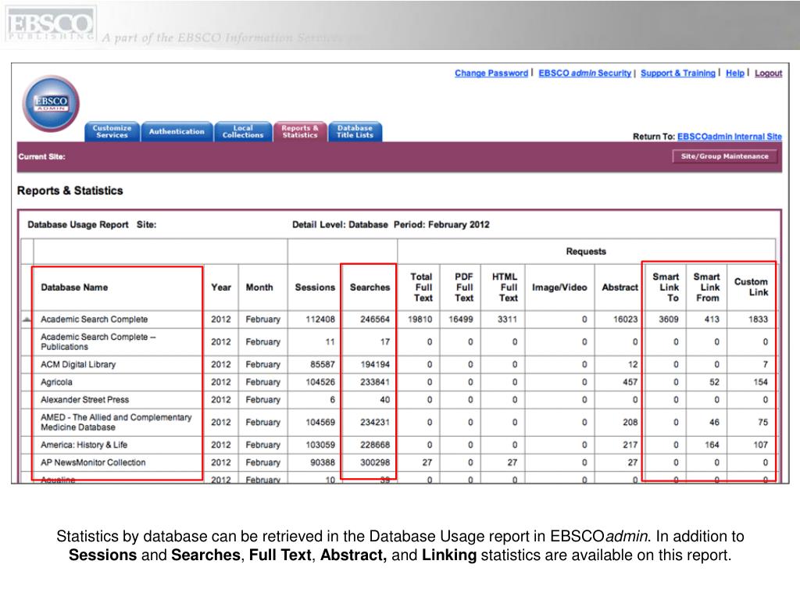Click the Sessions column header

point(315,287)
